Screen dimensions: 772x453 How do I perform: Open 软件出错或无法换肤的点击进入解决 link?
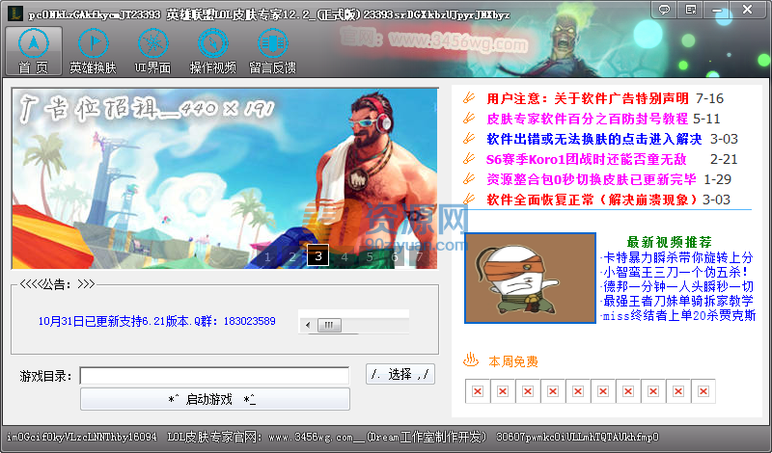[x=593, y=139]
